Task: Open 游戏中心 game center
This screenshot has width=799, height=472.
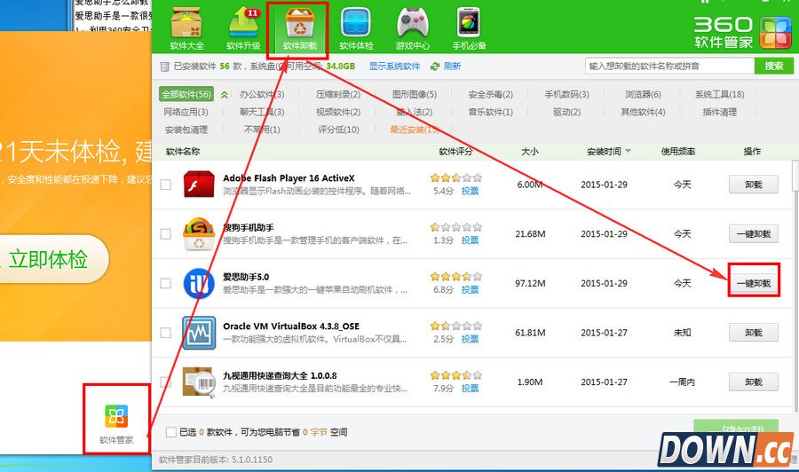Action: (412, 28)
